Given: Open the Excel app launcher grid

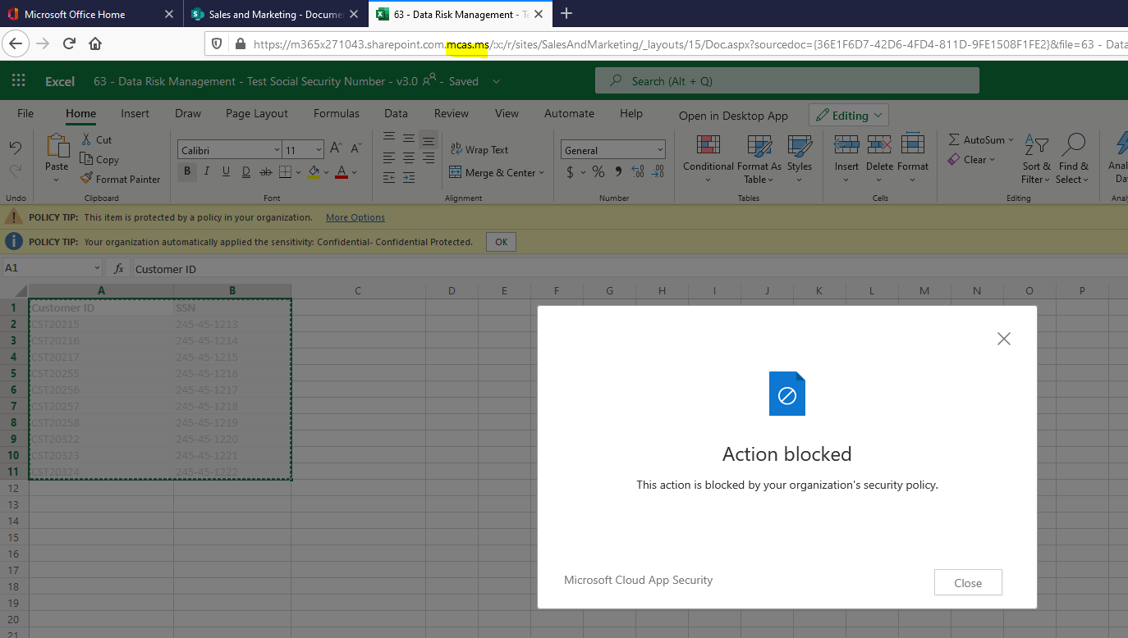Looking at the screenshot, I should [18, 80].
